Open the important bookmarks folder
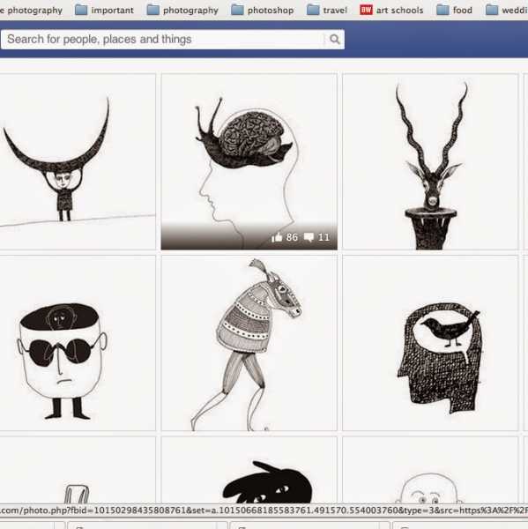Viewport: 528px width, 529px height. click(104, 10)
